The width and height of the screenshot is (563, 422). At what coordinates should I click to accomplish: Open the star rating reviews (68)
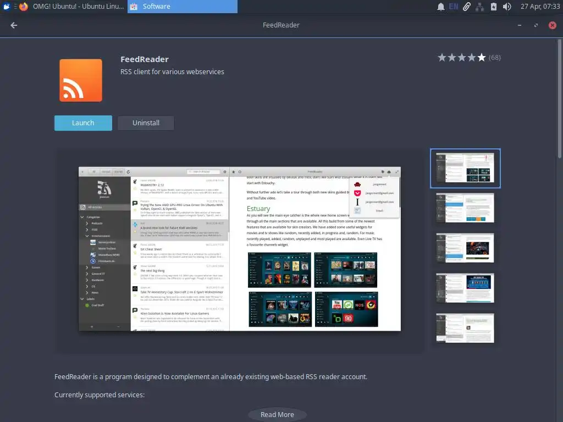(x=469, y=57)
